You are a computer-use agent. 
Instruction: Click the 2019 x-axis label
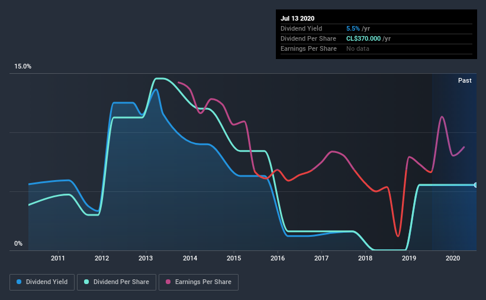tap(409, 258)
